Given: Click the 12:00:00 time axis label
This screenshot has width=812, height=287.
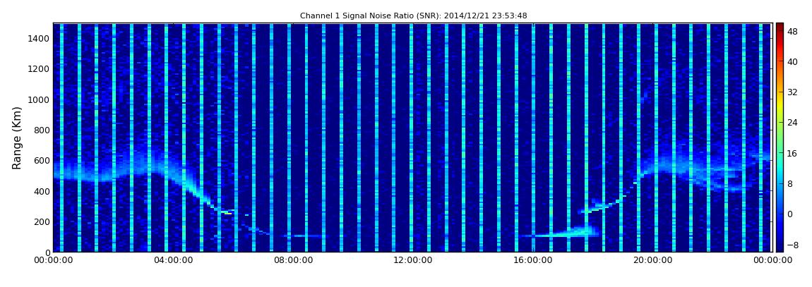Looking at the screenshot, I should [413, 261].
